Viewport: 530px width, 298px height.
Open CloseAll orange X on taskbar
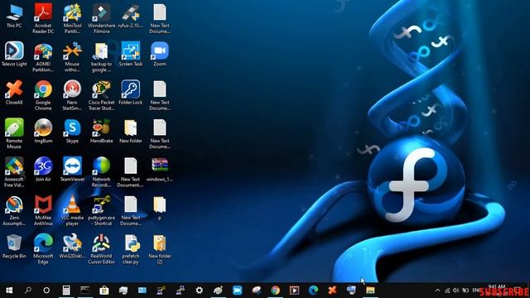click(x=333, y=291)
